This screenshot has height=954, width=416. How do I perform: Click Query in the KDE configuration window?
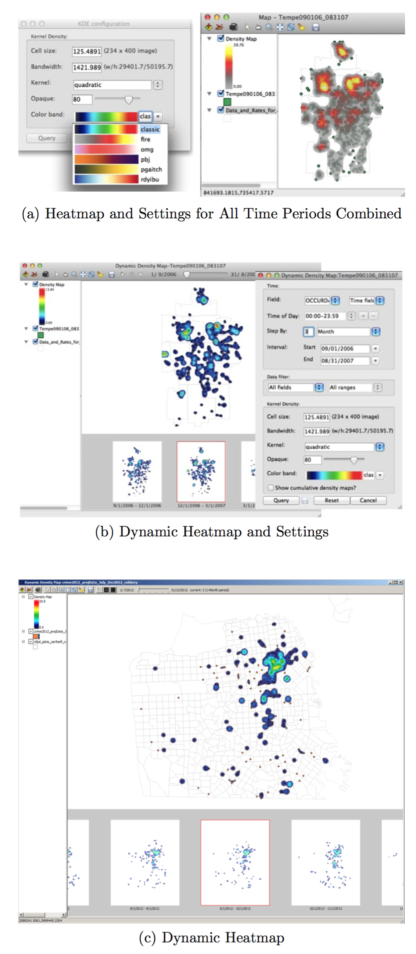pyautogui.click(x=47, y=138)
